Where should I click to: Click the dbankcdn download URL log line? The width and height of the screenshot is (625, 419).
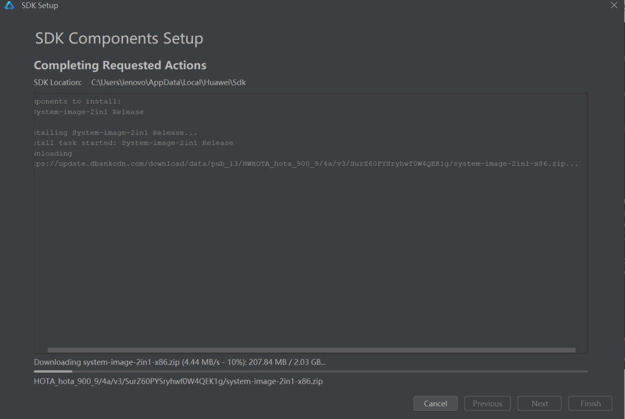[x=306, y=164]
